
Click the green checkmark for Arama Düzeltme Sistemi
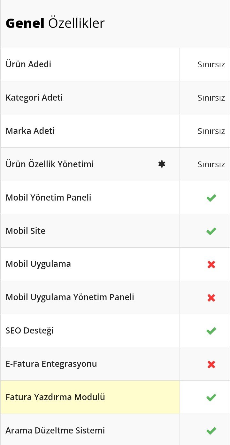211,431
